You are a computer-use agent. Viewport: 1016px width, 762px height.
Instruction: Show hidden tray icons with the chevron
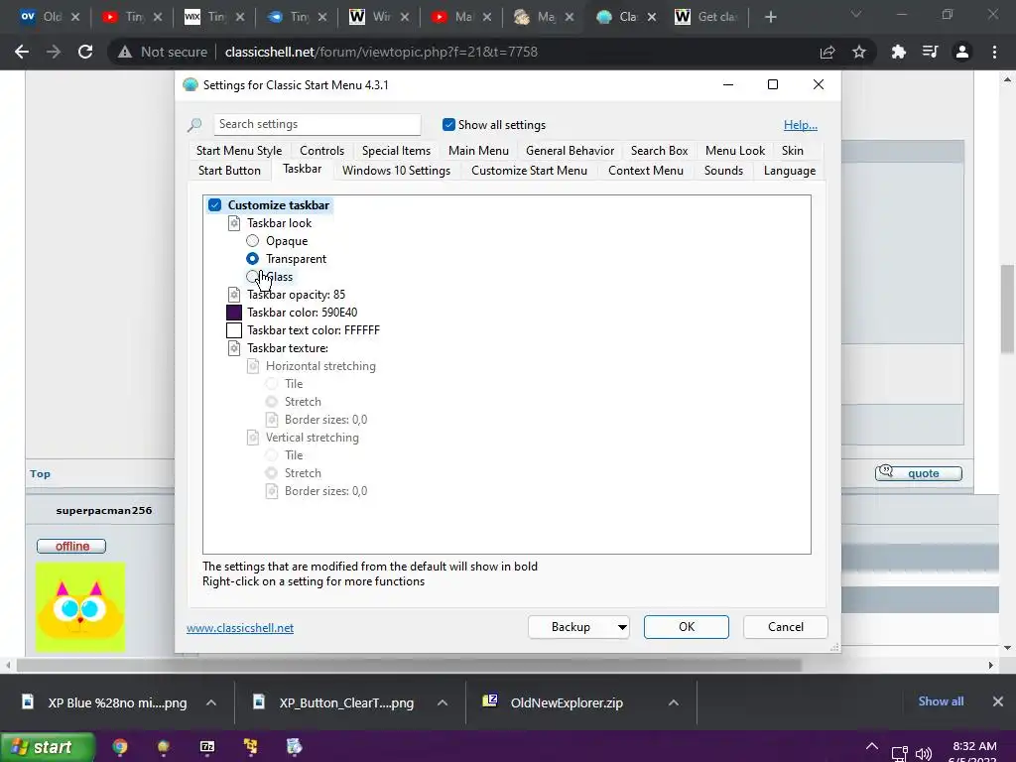[x=872, y=746]
